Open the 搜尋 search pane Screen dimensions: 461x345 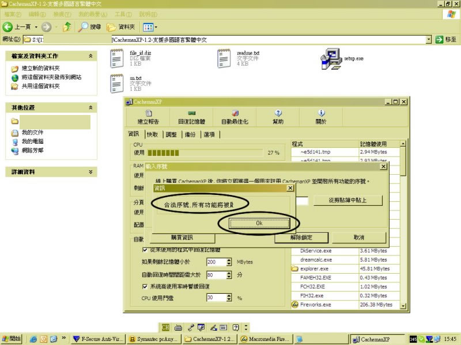tap(90, 27)
